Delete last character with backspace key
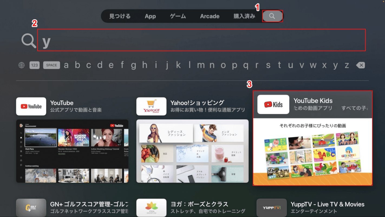Viewport: 385px width, 217px height. click(x=360, y=65)
